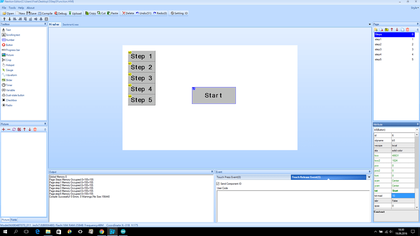Click trash icon in Picture panel
This screenshot has width=420, height=236.
(35, 129)
